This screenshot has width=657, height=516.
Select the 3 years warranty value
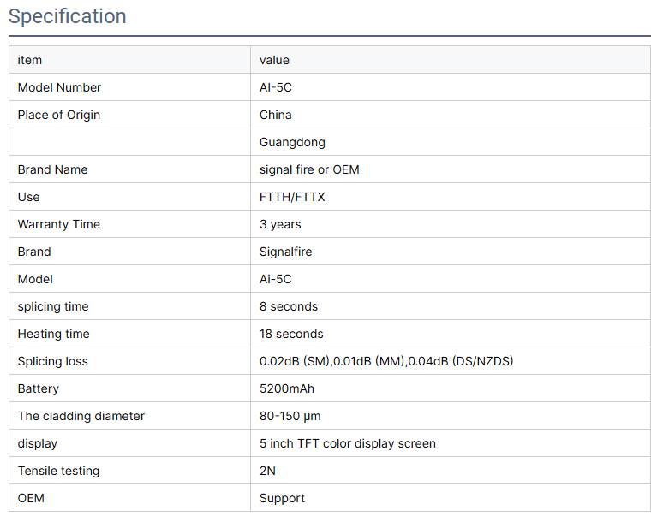[x=280, y=224]
